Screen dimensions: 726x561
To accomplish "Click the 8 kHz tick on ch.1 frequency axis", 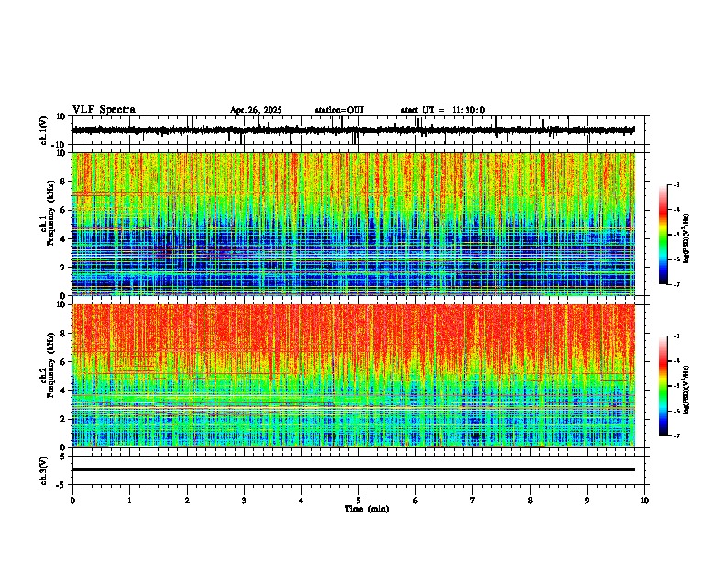I will 64,181.
